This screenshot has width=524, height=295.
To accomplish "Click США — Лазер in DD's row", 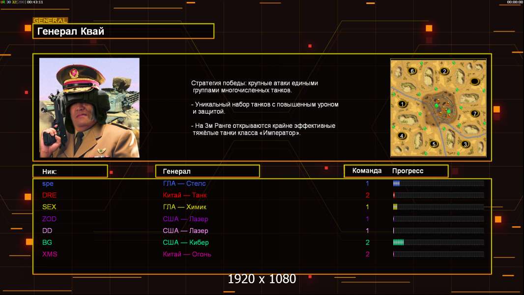I will tap(185, 231).
